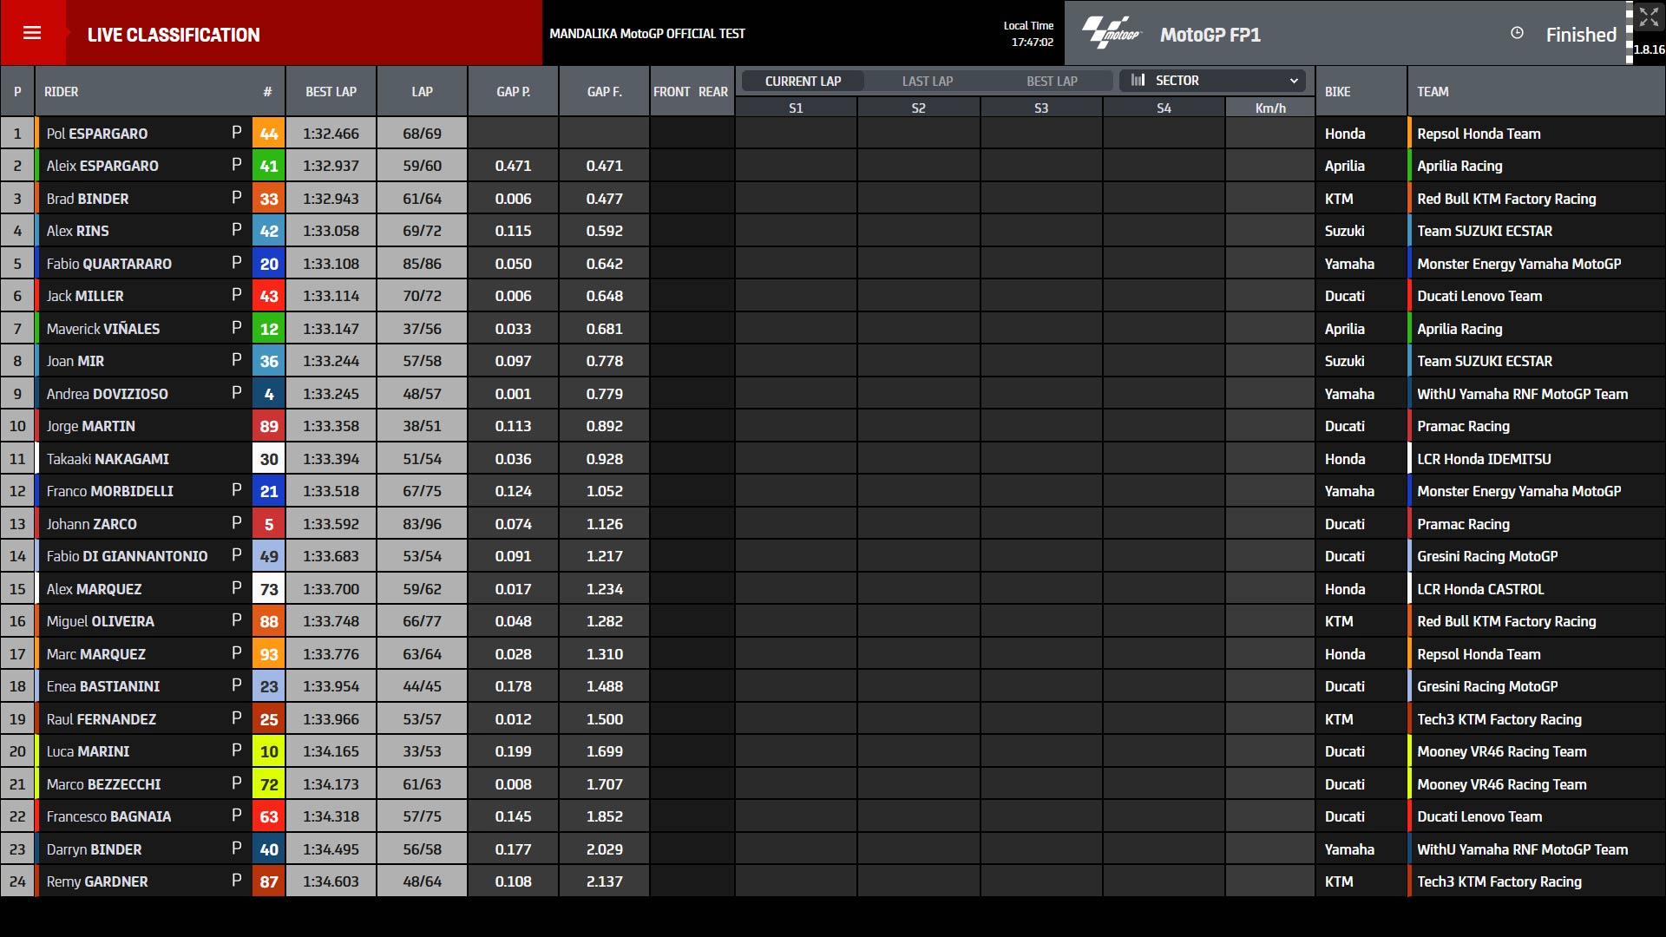Open the hamburger menu
This screenshot has width=1666, height=937.
(x=32, y=33)
